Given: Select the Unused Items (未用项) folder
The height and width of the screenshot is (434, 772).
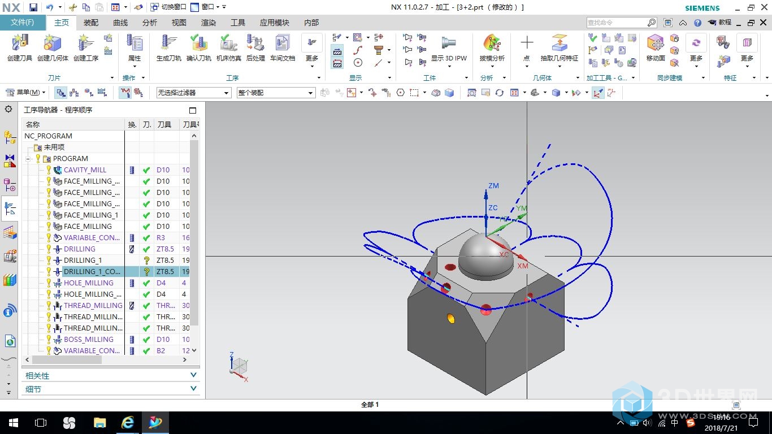Looking at the screenshot, I should tap(54, 147).
